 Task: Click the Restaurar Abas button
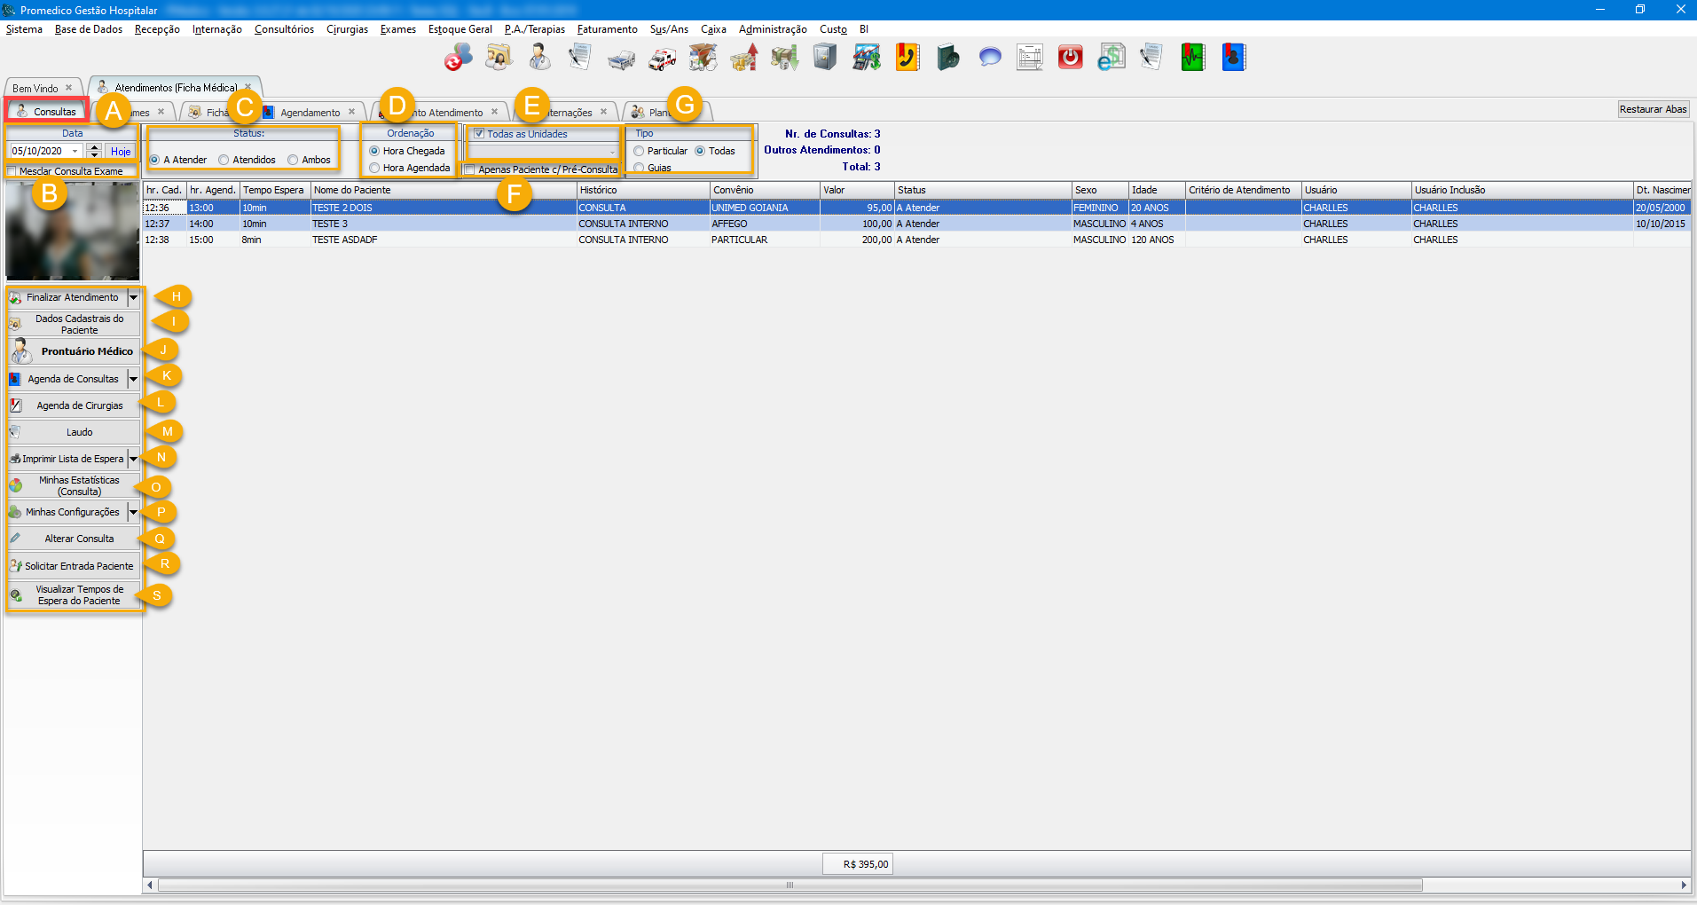point(1653,109)
